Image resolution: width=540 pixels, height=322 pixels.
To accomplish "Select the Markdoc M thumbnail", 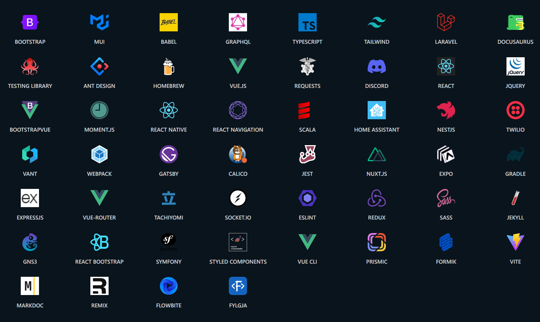I will point(30,286).
